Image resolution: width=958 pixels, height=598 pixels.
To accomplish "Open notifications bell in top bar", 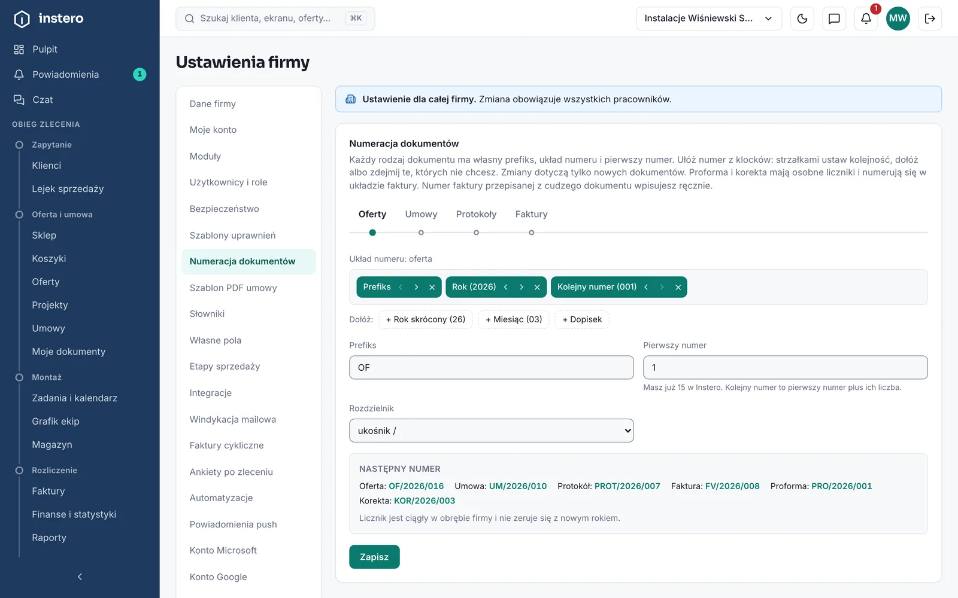I will coord(866,19).
